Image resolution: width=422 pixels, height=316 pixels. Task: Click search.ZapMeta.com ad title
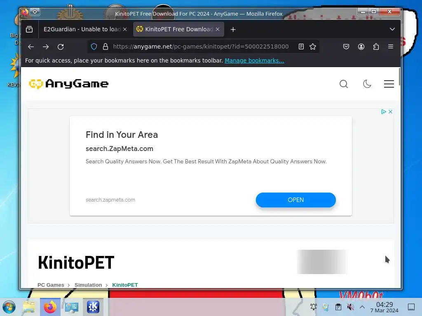(x=119, y=149)
